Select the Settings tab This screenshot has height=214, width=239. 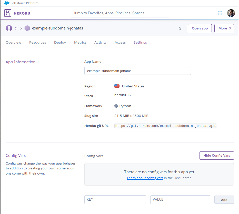coord(140,43)
